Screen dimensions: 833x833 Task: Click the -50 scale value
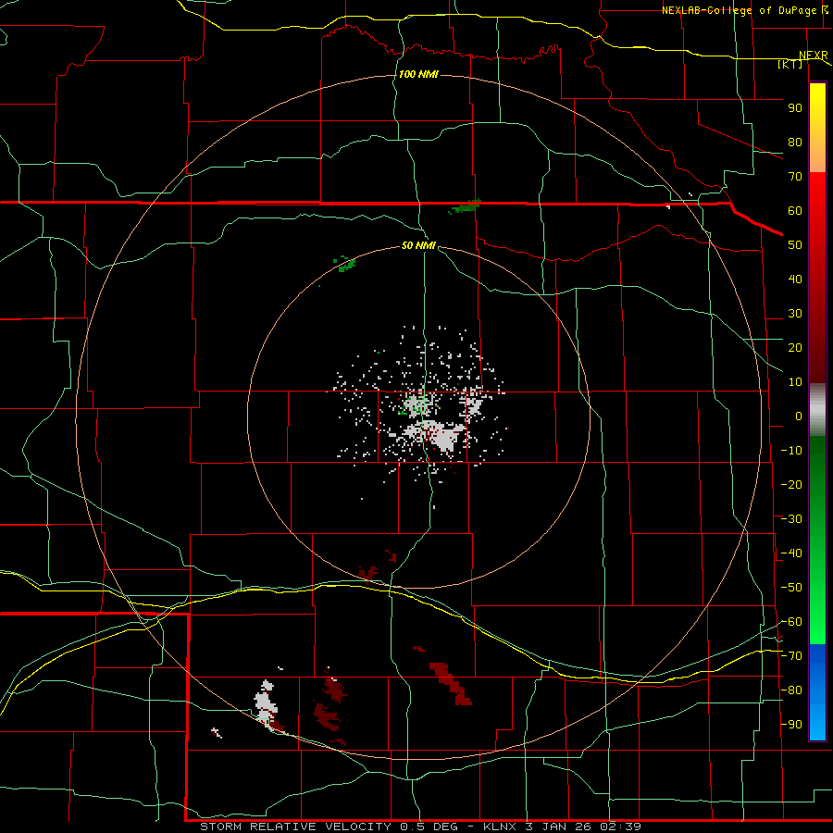point(791,588)
